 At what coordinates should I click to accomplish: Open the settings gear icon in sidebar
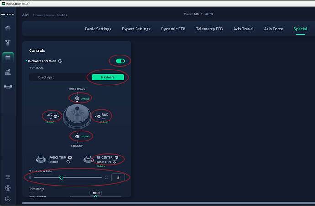[8, 199]
